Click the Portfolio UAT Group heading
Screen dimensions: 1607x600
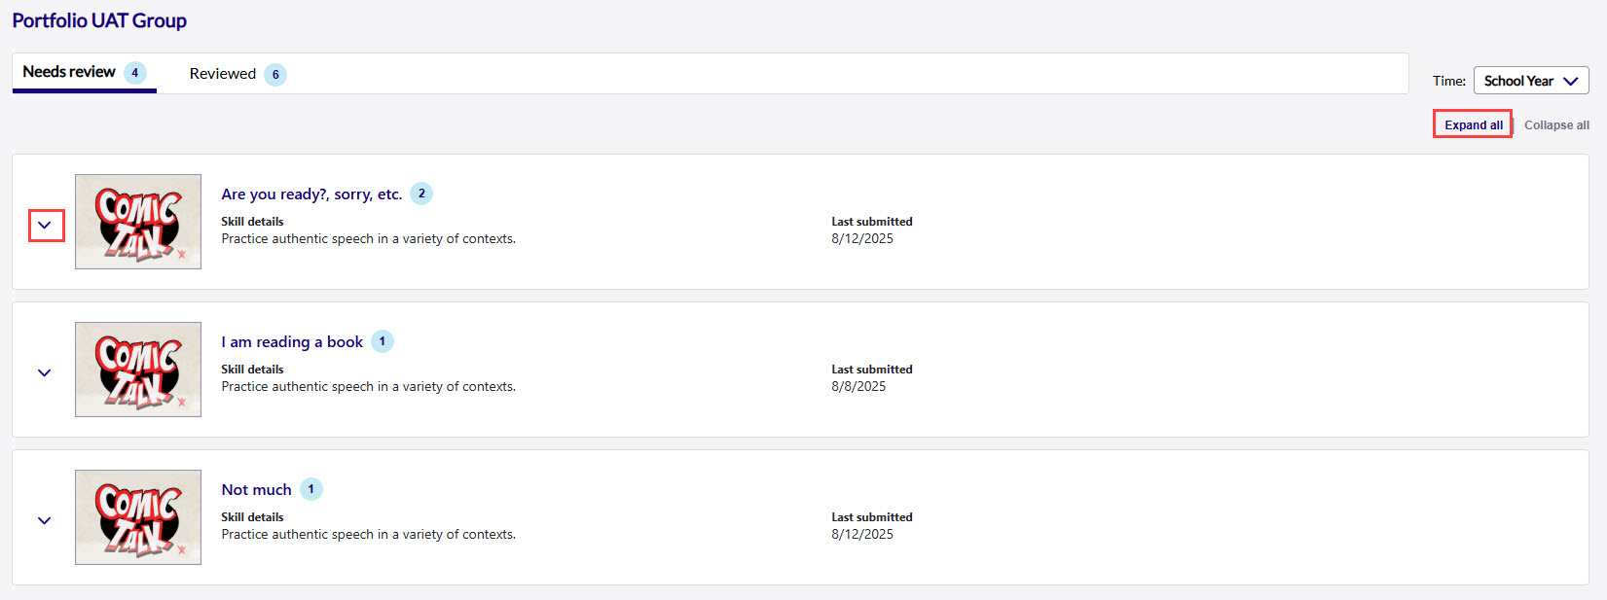[99, 20]
